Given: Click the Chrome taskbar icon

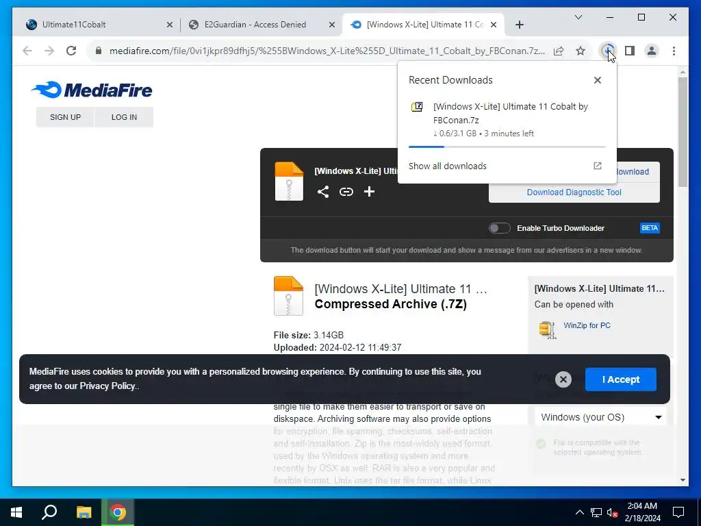Looking at the screenshot, I should pos(118,512).
